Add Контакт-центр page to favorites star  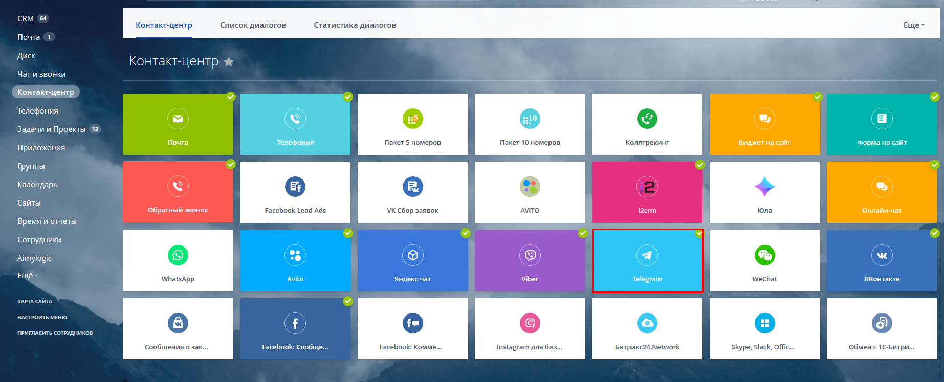point(229,62)
